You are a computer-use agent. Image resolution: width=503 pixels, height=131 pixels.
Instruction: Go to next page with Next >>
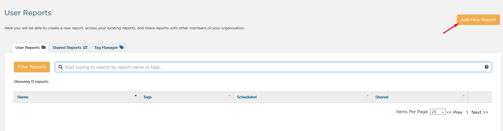point(480,112)
